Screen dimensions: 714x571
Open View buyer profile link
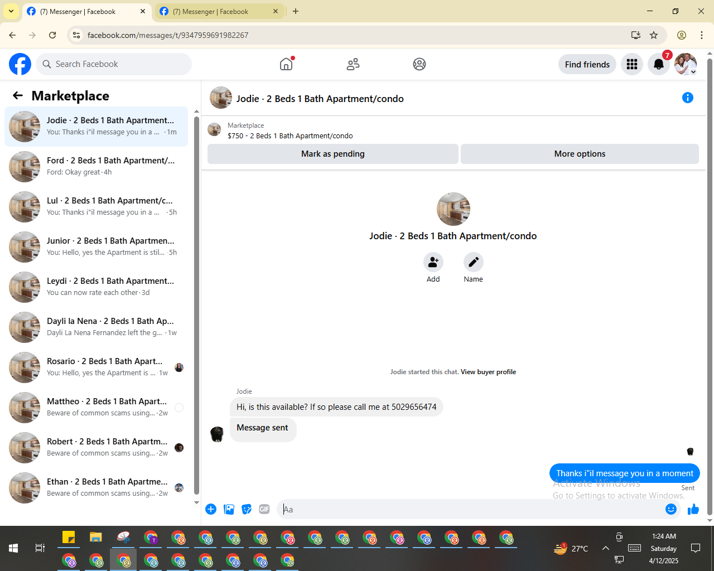point(488,372)
